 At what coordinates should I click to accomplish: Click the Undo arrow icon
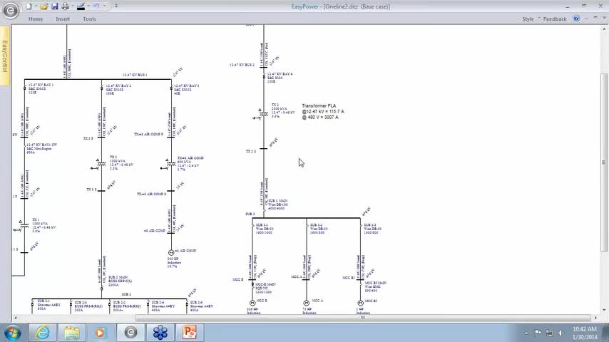tap(96, 6)
